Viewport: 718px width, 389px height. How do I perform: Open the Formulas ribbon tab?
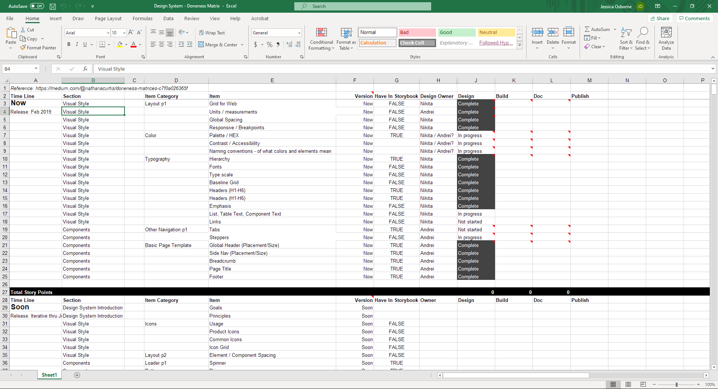142,19
